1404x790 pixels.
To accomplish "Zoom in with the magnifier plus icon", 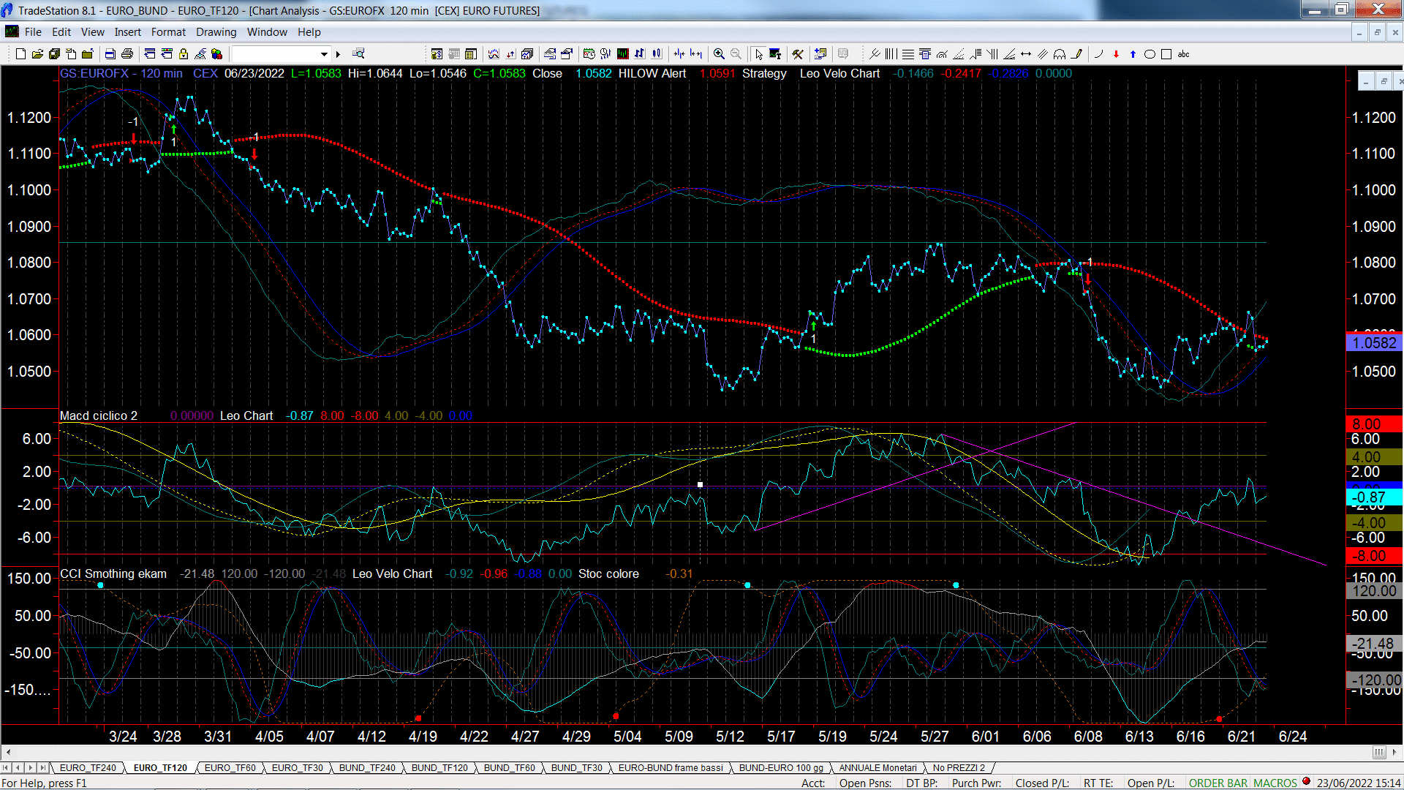I will (719, 53).
